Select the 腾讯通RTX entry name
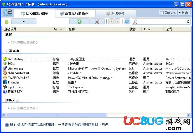 pos(15,92)
